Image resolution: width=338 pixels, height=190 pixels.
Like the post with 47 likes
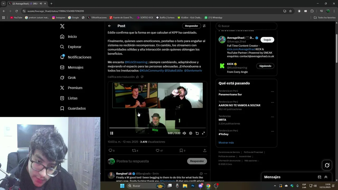[159, 150]
